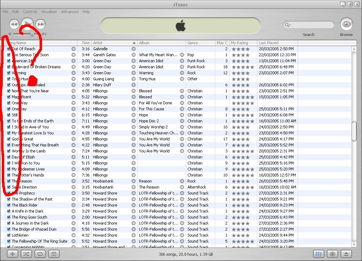Start playback with the Play button
This screenshot has height=261, width=362.
(x=28, y=24)
